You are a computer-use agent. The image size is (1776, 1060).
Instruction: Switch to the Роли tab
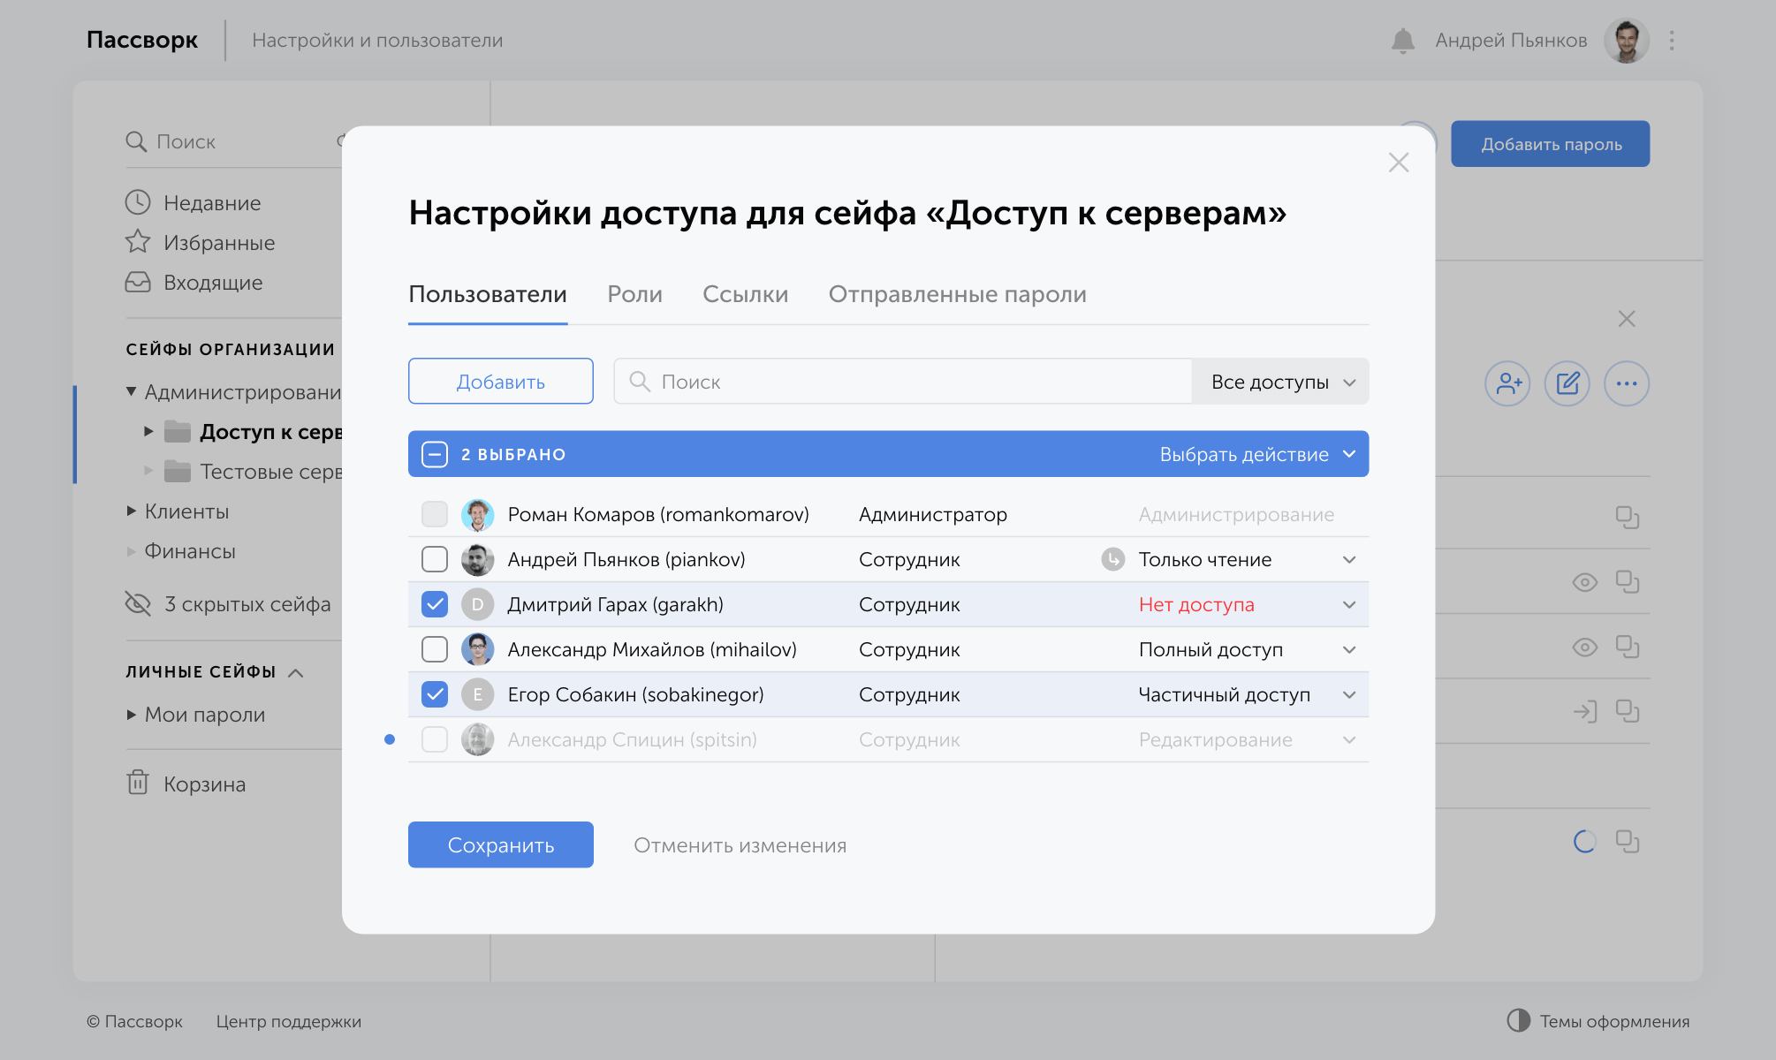click(634, 294)
